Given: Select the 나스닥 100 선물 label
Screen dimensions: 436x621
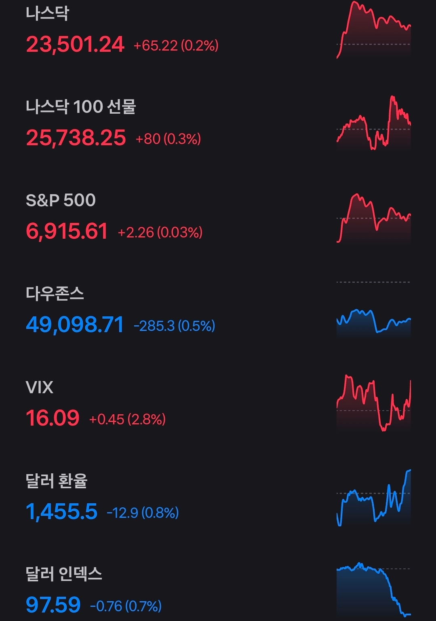Looking at the screenshot, I should 81,107.
